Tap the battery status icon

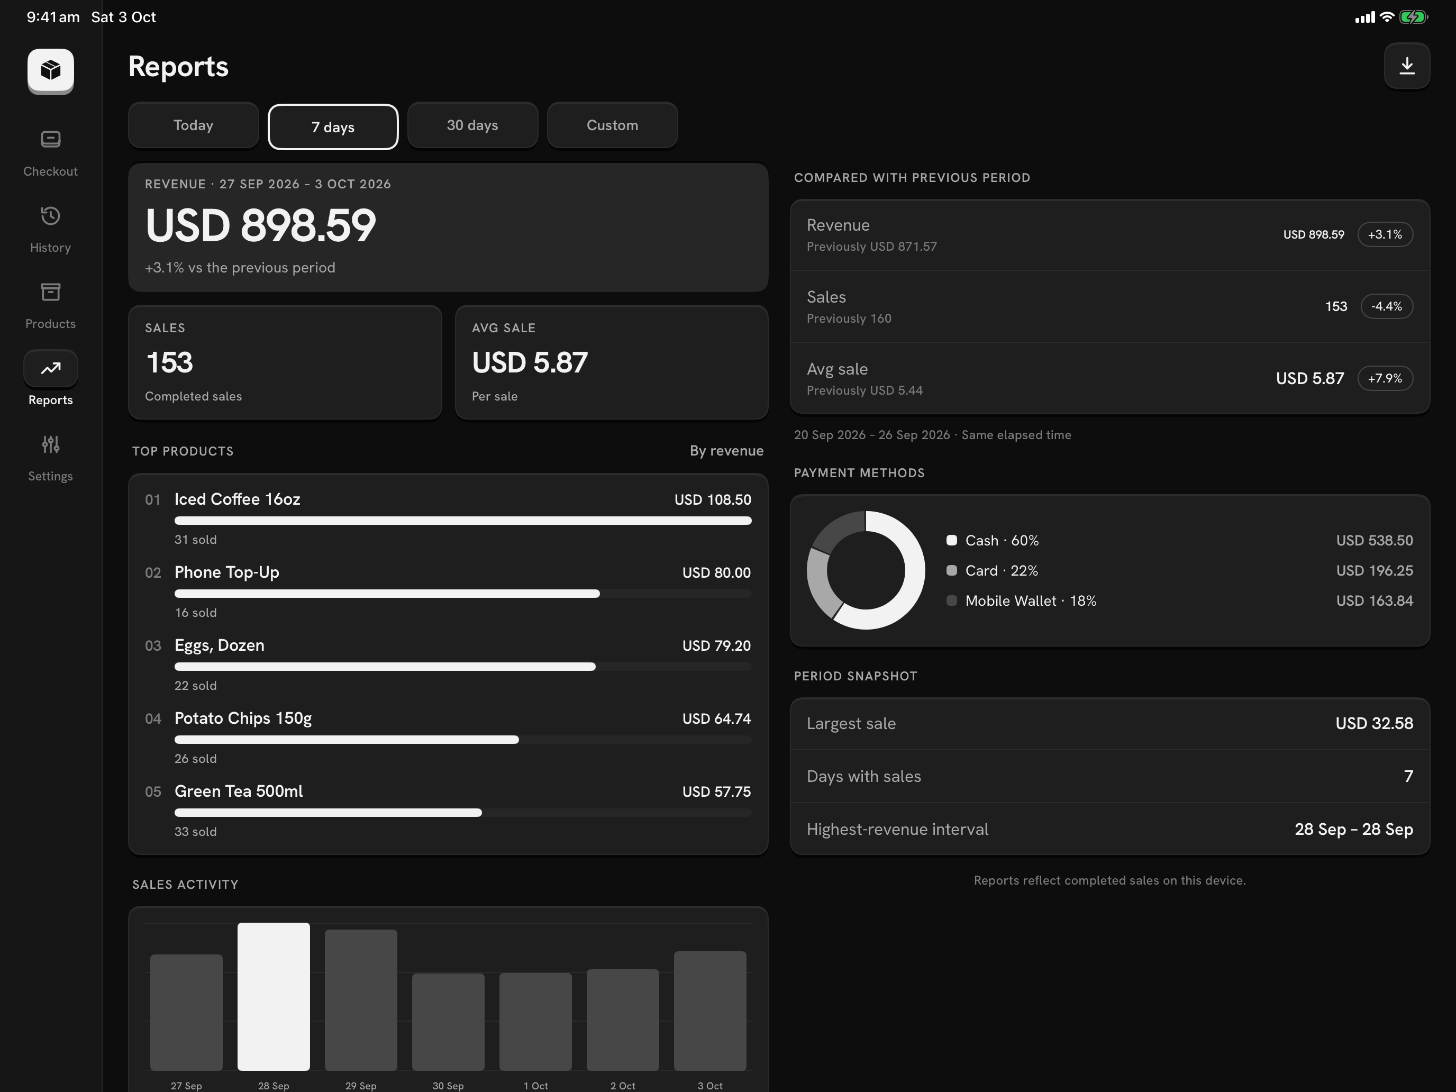coord(1413,17)
